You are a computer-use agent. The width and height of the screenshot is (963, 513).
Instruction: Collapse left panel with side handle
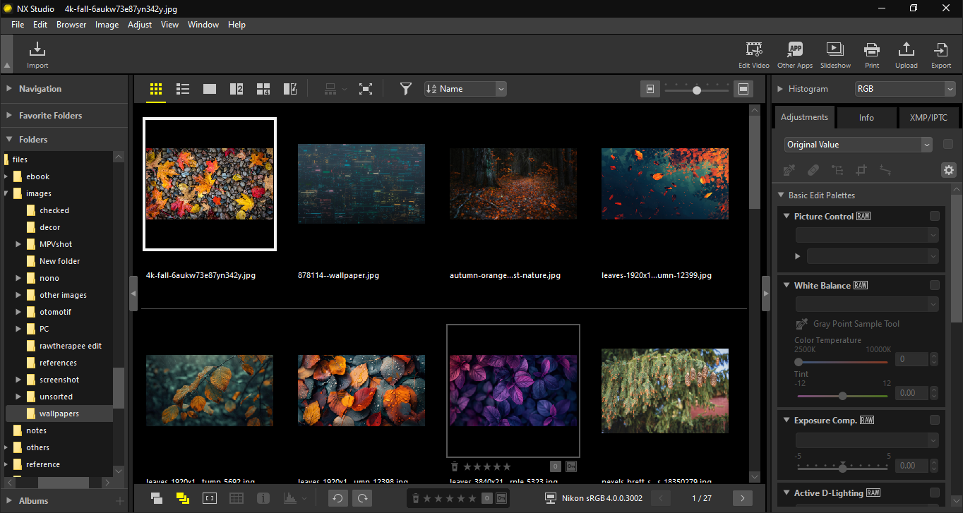(x=133, y=293)
